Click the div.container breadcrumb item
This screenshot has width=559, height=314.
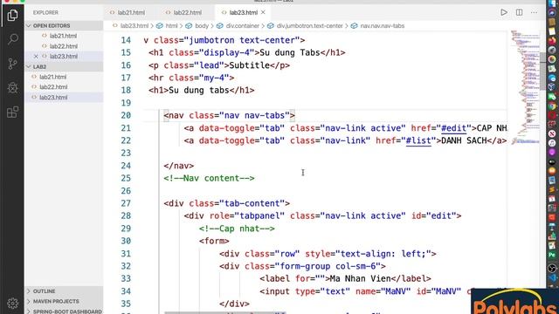(x=243, y=25)
